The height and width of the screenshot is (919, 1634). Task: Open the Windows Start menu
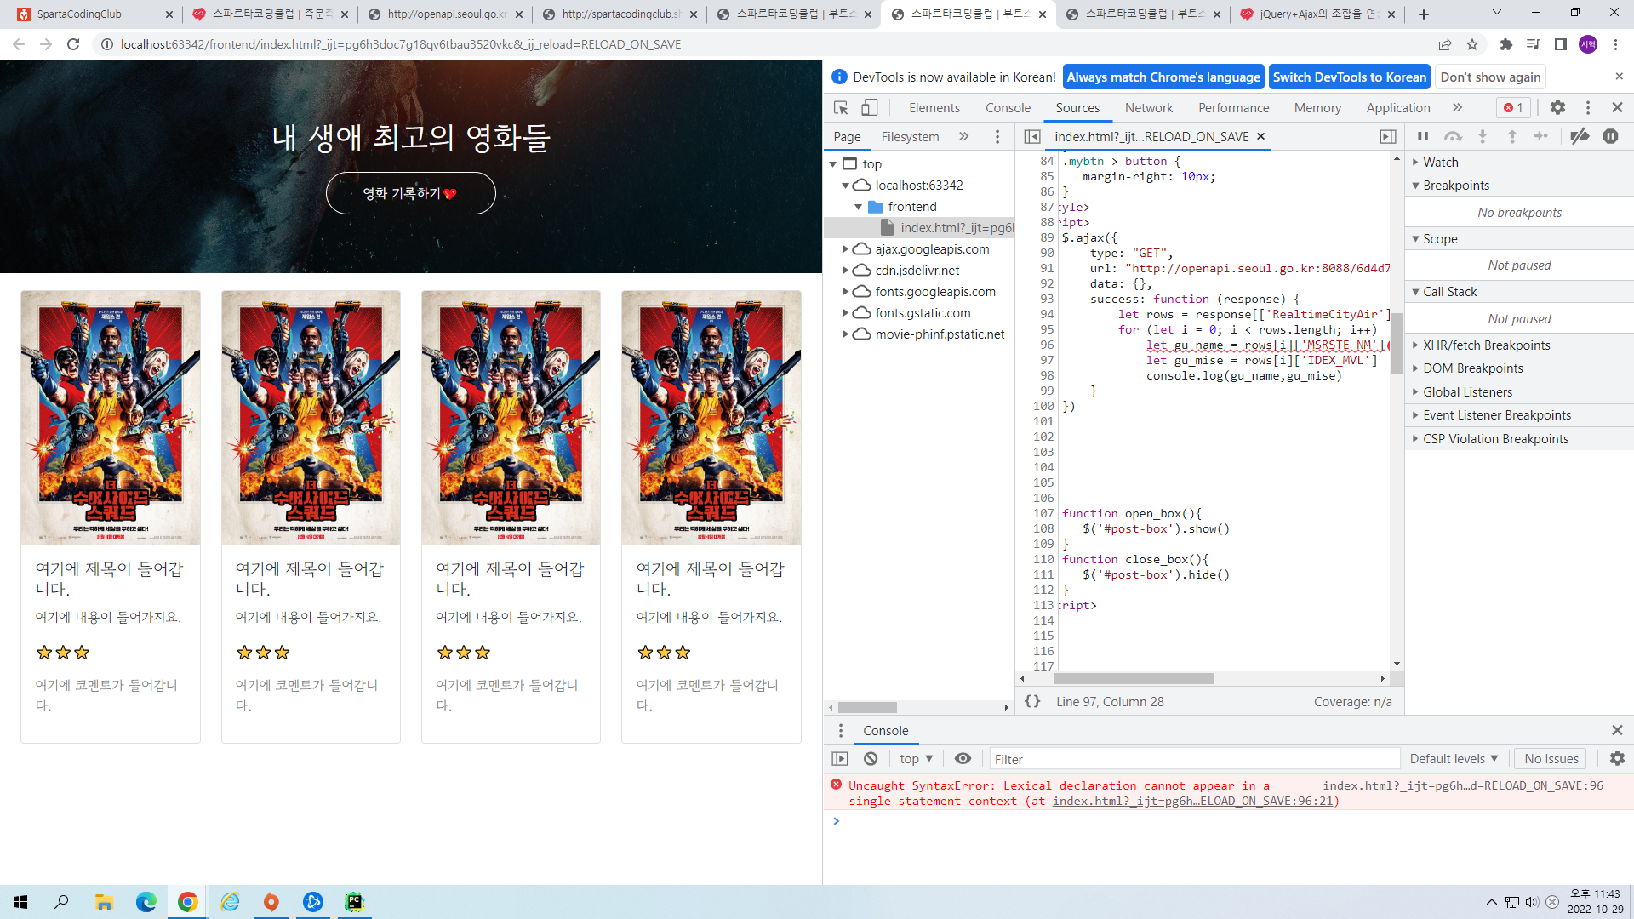(20, 901)
